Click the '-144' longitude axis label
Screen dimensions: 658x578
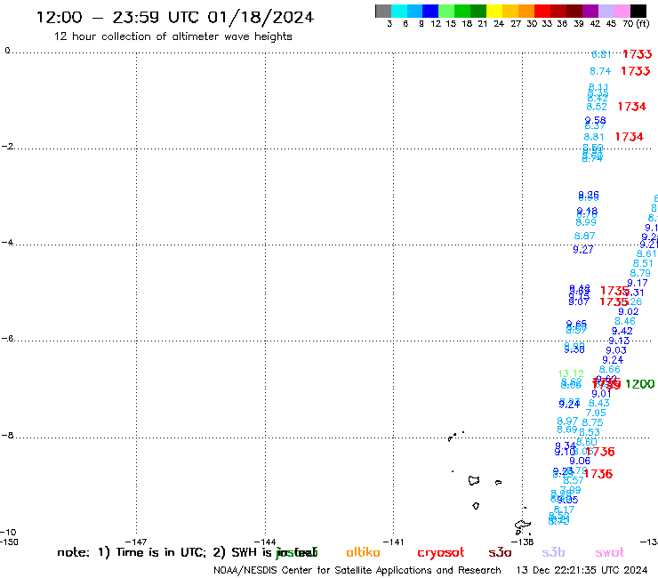pyautogui.click(x=265, y=542)
